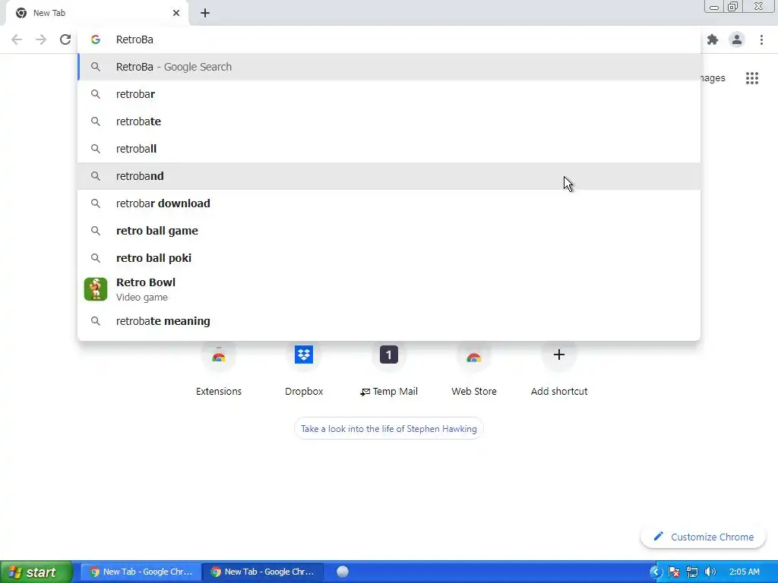The image size is (778, 583).
Task: Pick the retro ball game suggestion
Action: [389, 231]
